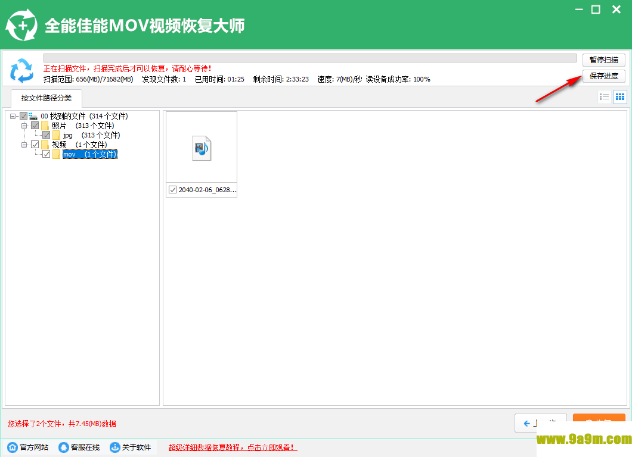The image size is (632, 457).
Task: Click the file name 2040-02-06_0628...
Action: tap(207, 190)
